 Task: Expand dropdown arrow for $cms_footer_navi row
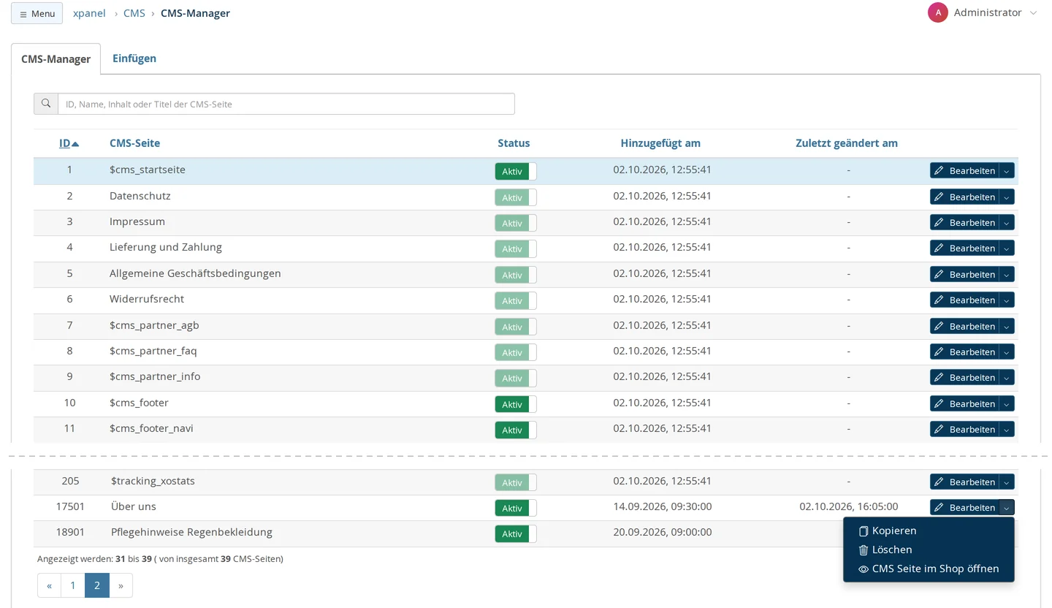(1007, 430)
